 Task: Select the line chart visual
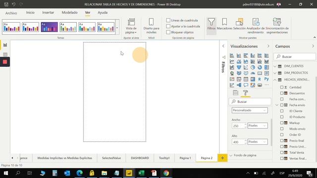click(x=232, y=61)
